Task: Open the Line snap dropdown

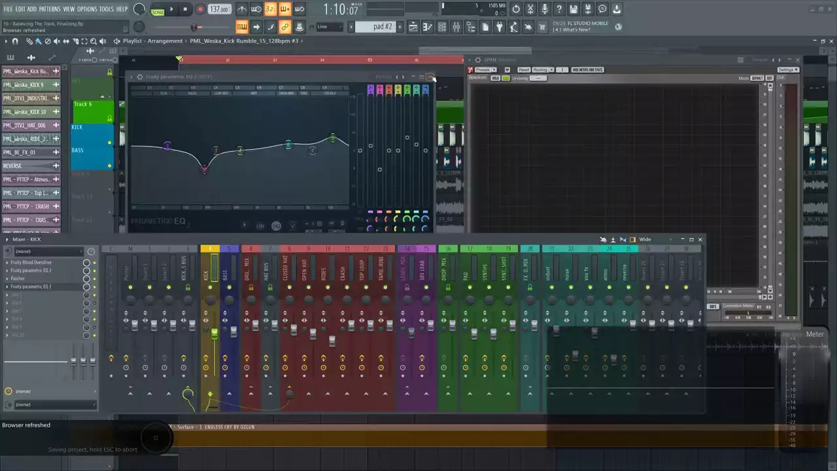Action: click(x=329, y=27)
